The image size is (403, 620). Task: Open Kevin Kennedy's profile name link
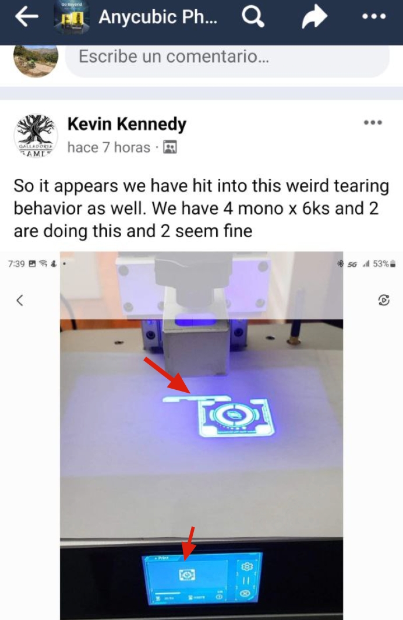point(127,124)
